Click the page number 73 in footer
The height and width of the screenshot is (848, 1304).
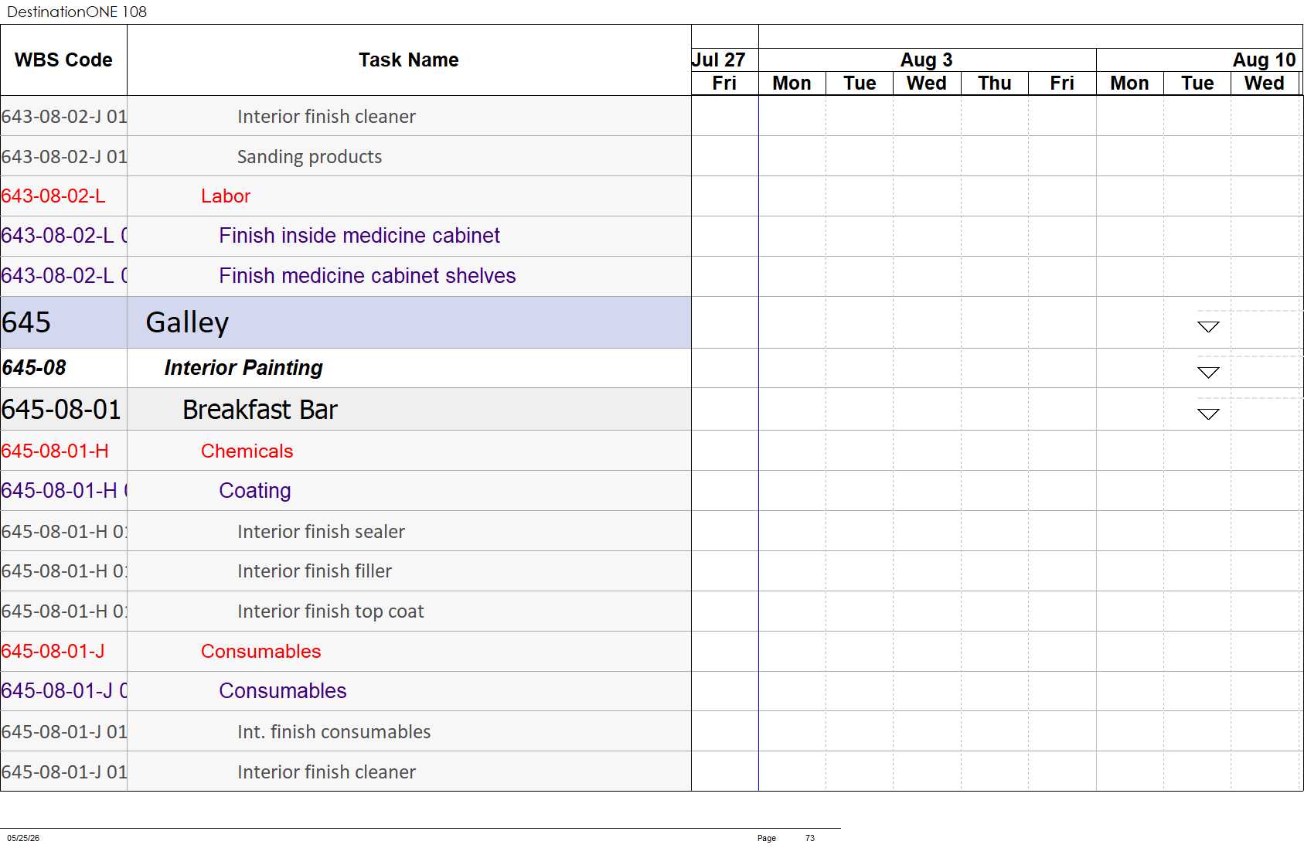pos(810,838)
